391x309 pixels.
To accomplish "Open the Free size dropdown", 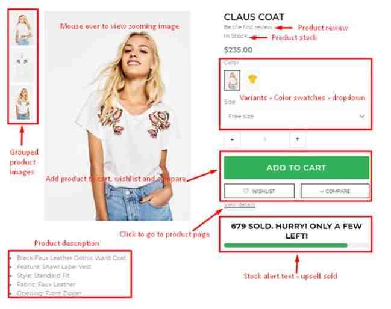I will pos(295,116).
